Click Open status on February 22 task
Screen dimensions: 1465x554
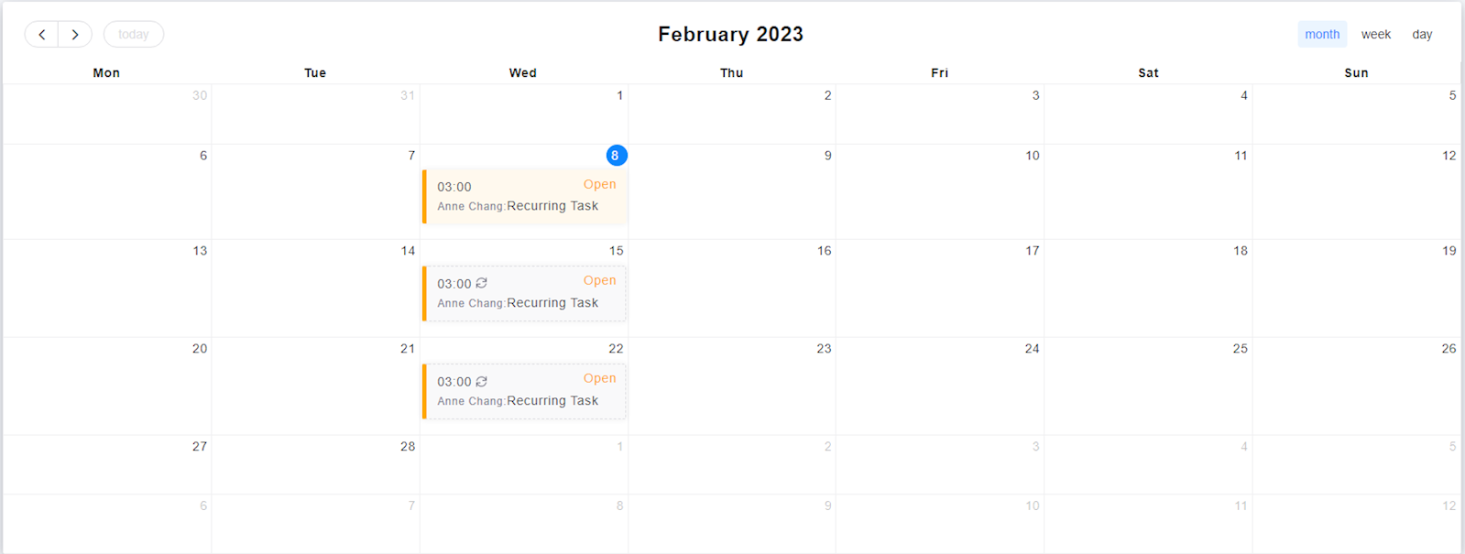click(599, 378)
